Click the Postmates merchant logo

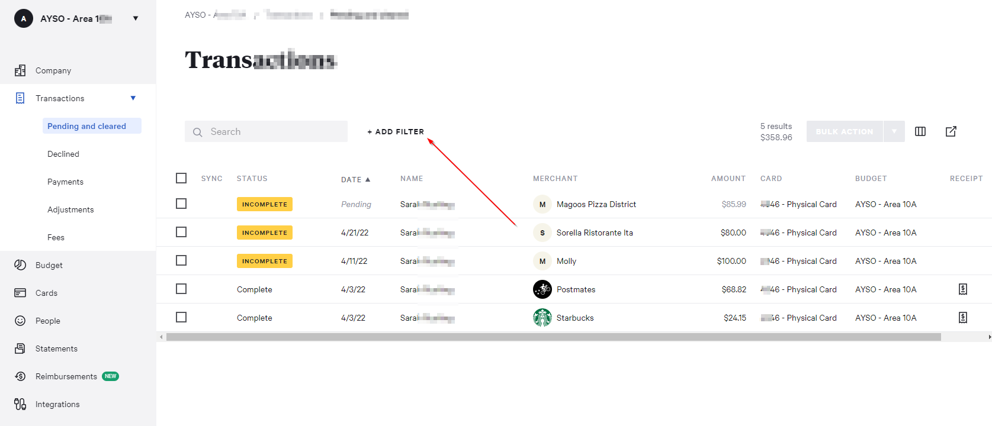coord(542,289)
